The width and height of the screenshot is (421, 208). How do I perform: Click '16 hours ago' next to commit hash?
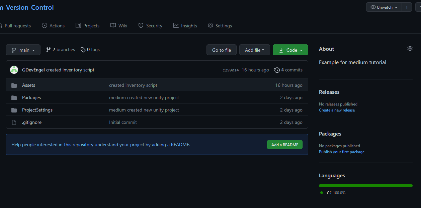pyautogui.click(x=255, y=70)
